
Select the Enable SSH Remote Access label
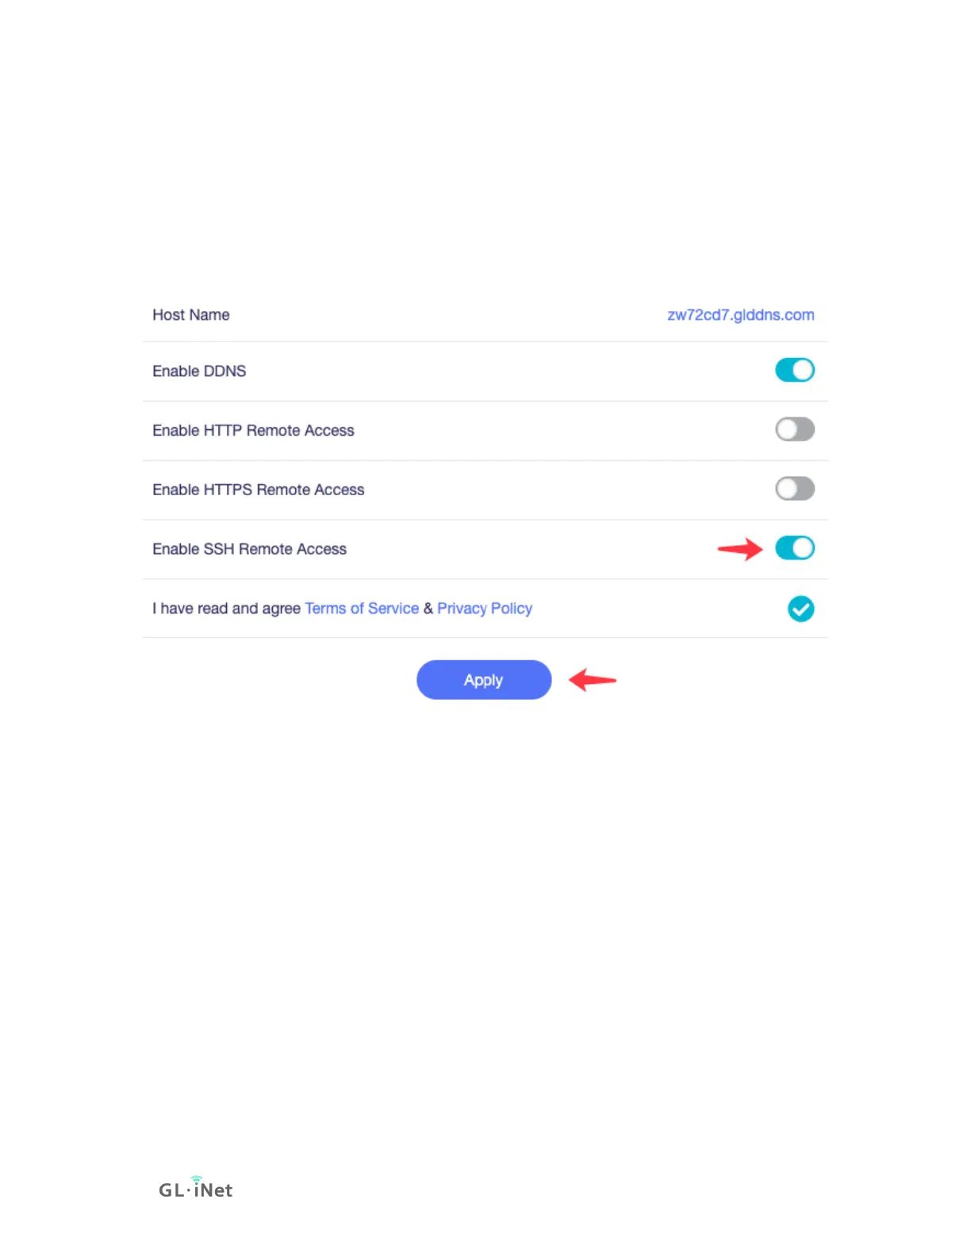point(249,549)
